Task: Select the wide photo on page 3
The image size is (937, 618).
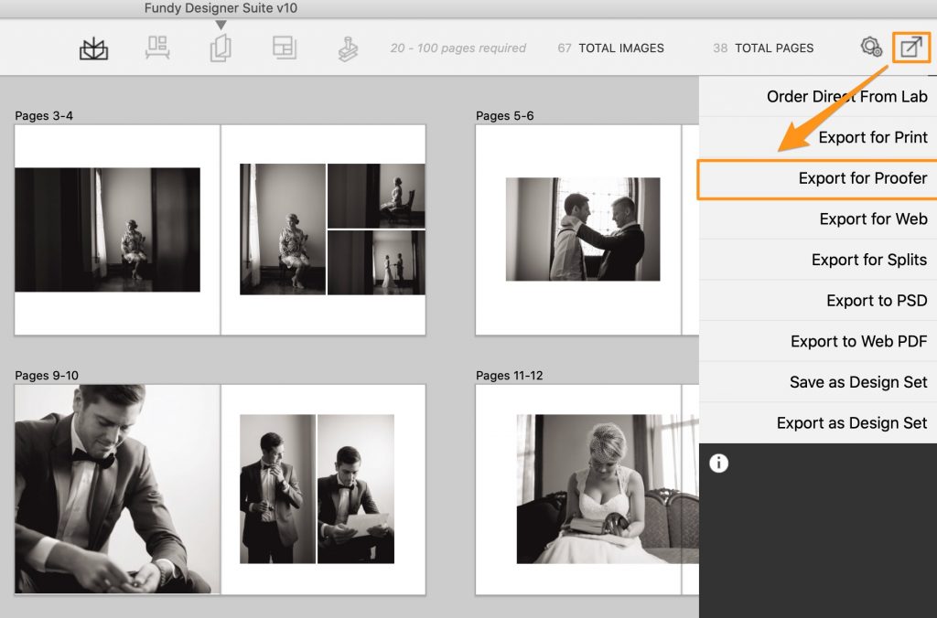Action: coord(108,229)
